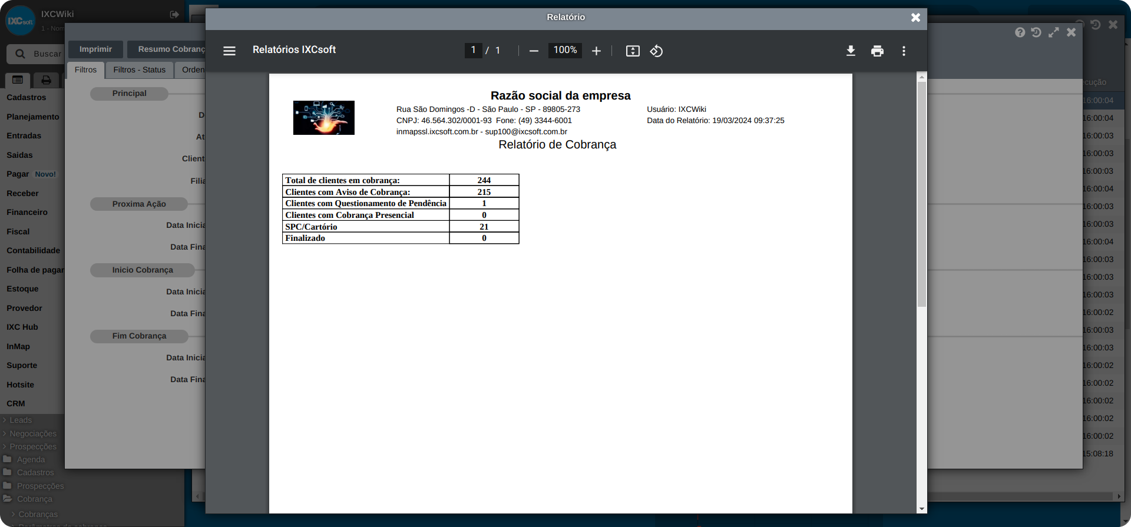Print the report from PDF toolbar
This screenshot has width=1131, height=527.
pos(877,51)
